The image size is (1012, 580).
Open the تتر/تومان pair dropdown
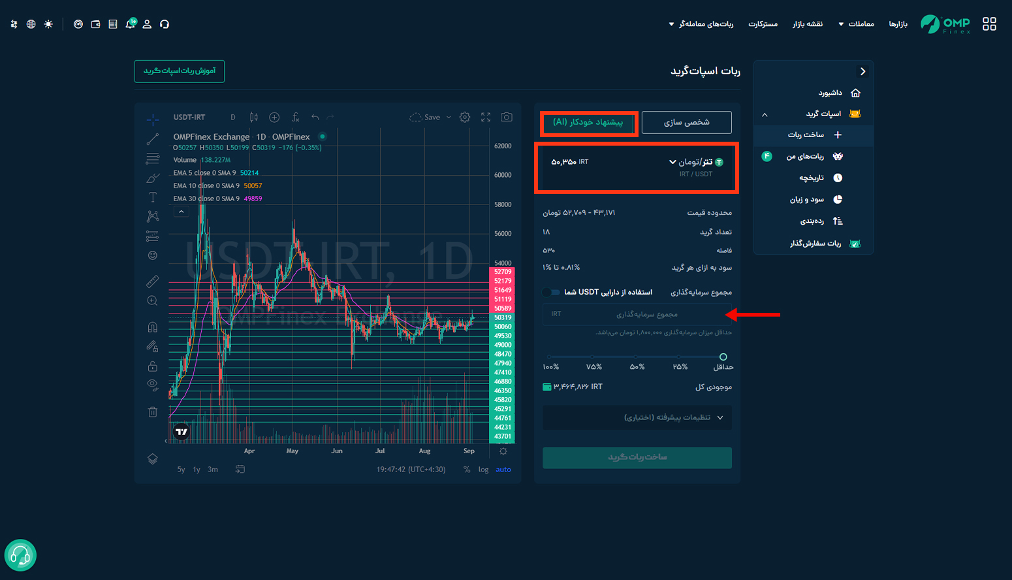[695, 162]
